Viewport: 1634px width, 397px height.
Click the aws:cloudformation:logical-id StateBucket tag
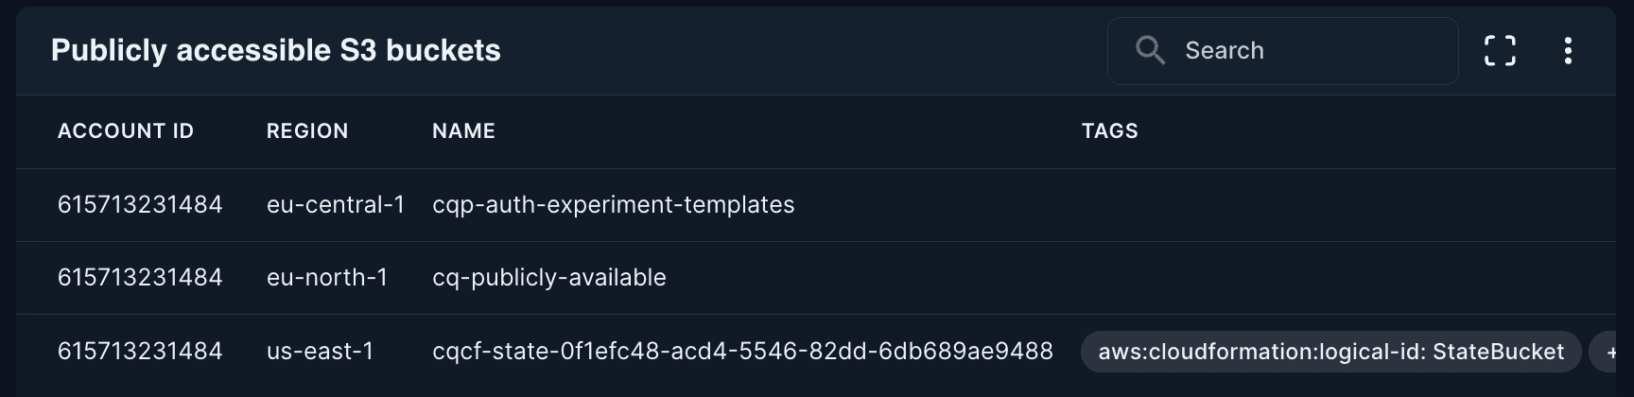tap(1330, 352)
